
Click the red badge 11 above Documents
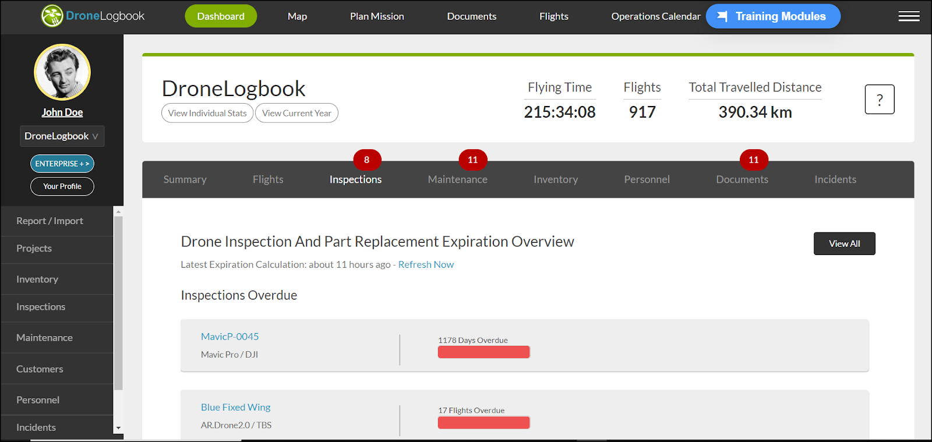(754, 160)
